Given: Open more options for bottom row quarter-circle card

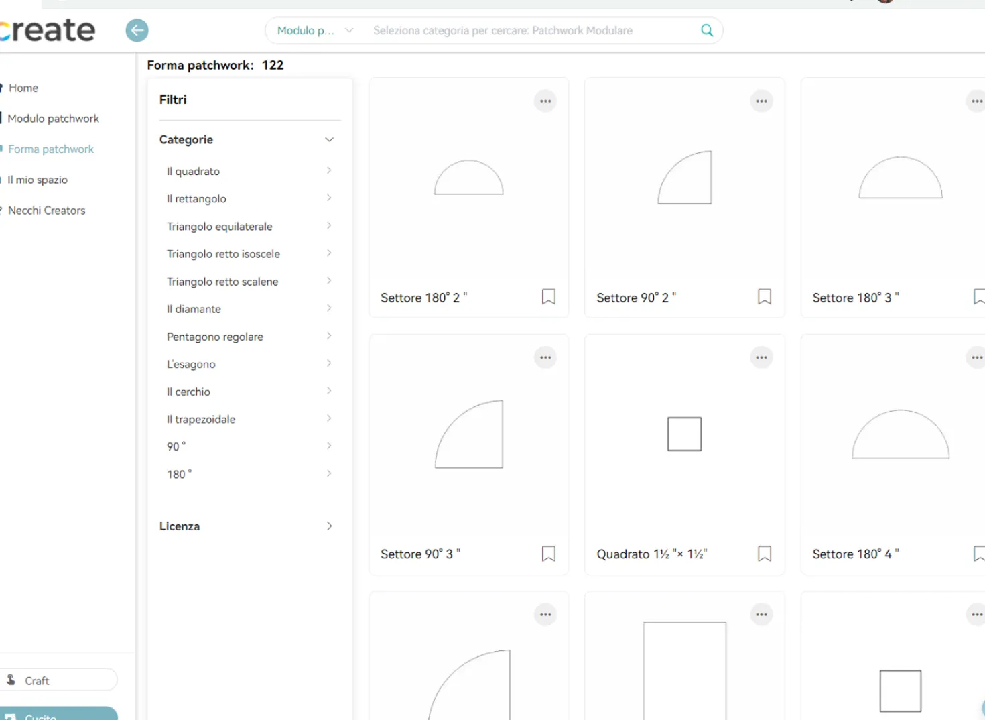Looking at the screenshot, I should [x=545, y=615].
